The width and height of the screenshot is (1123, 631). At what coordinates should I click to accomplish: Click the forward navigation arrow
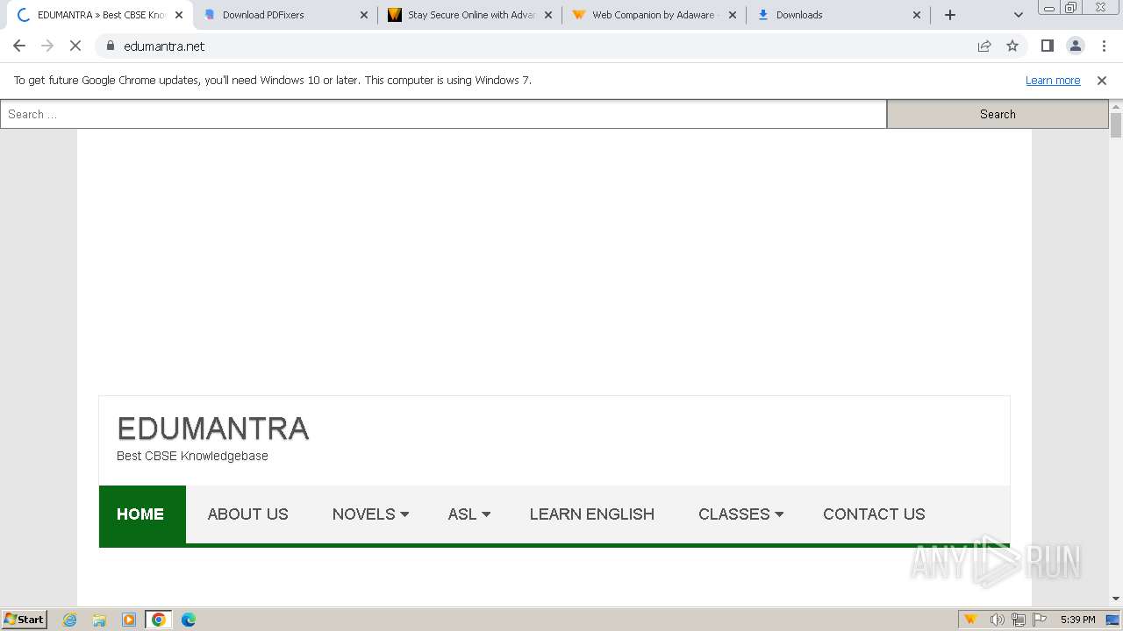point(47,46)
